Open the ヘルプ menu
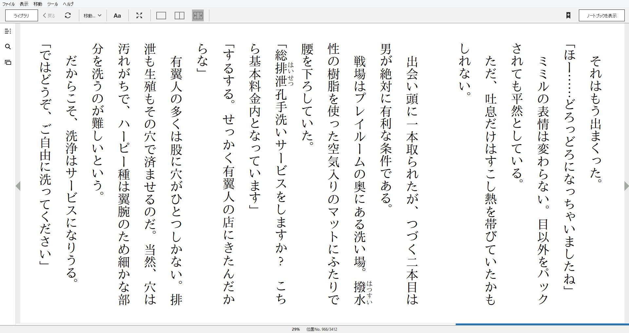This screenshot has width=629, height=333. tap(68, 4)
